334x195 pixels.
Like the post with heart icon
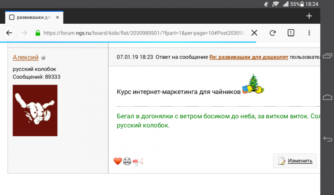coord(118,161)
